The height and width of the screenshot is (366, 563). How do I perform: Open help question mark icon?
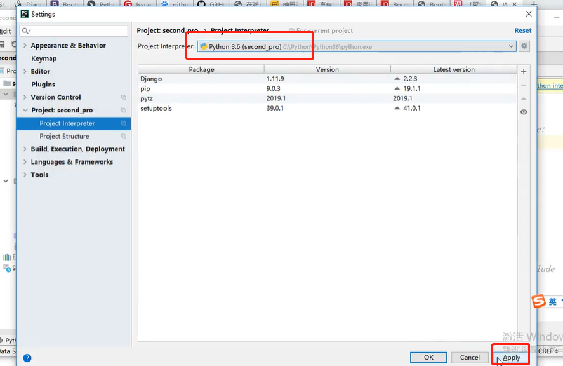[27, 358]
